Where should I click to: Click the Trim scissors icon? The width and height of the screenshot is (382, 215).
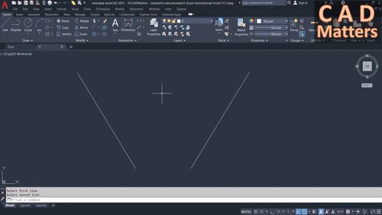coord(94,21)
